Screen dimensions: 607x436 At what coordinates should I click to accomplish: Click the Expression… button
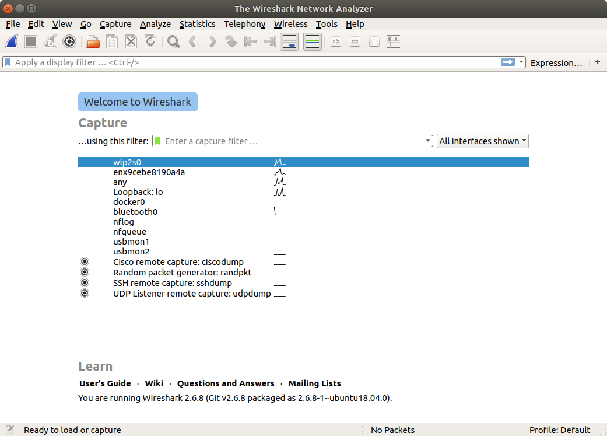[556, 62]
